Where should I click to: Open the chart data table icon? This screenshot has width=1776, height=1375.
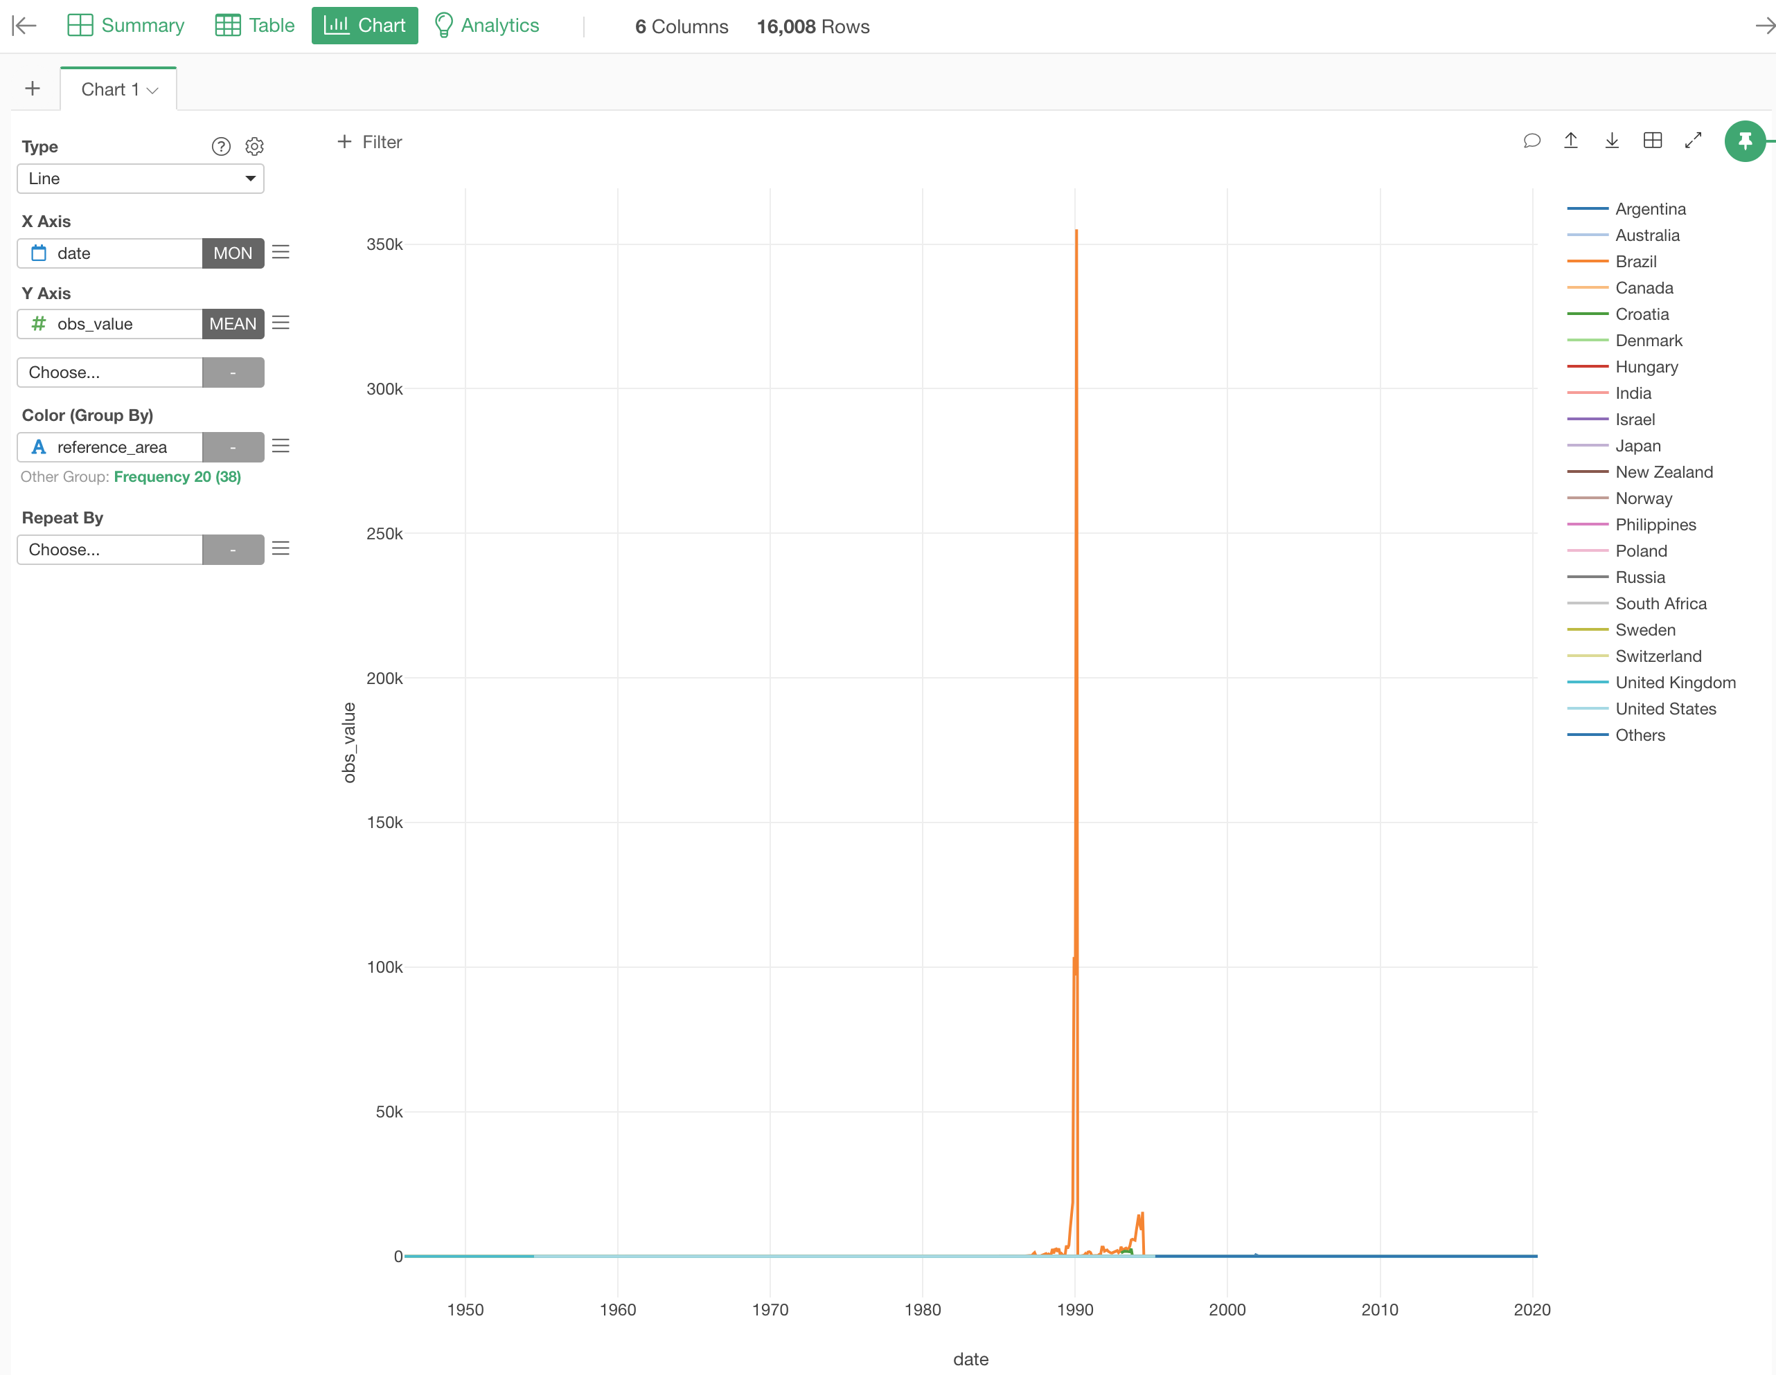click(x=1653, y=141)
